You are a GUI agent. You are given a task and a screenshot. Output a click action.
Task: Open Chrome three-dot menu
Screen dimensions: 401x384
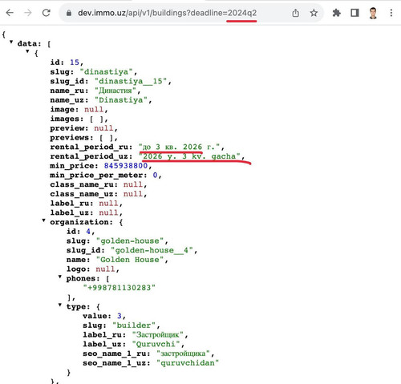(391, 13)
